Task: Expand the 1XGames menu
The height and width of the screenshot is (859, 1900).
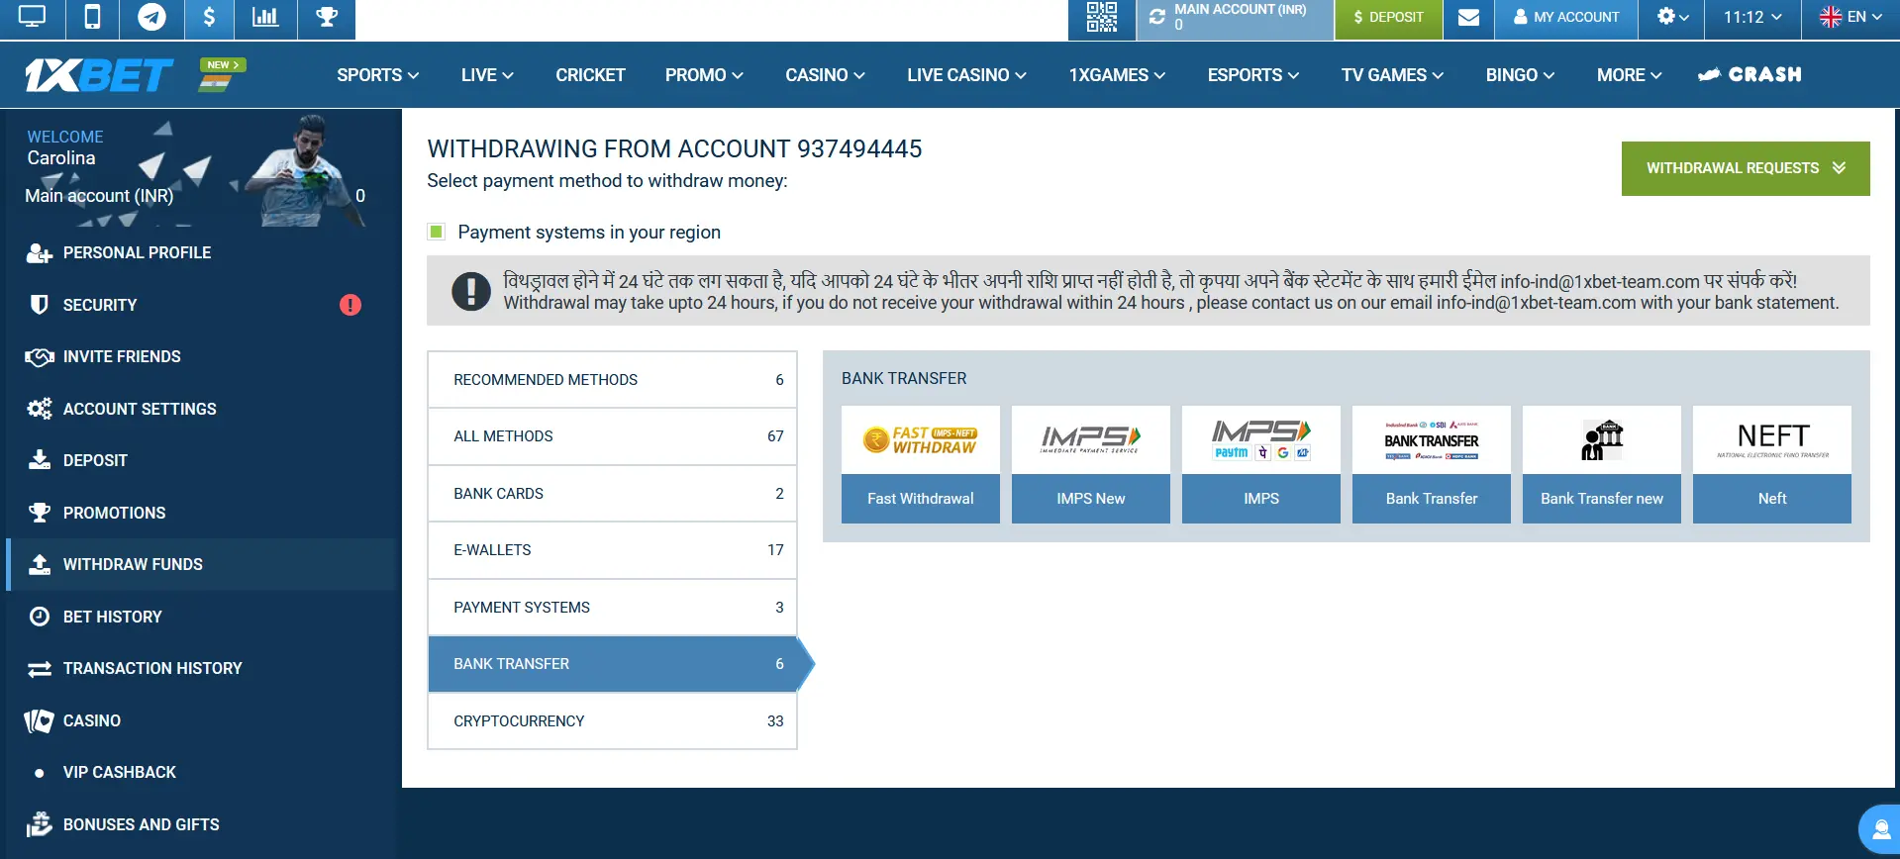Action: pos(1117,75)
